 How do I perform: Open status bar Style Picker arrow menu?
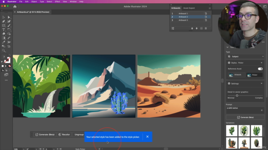click(99, 149)
